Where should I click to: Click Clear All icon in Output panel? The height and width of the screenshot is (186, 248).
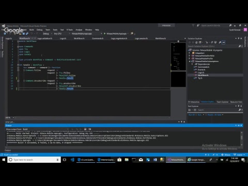coord(85,129)
